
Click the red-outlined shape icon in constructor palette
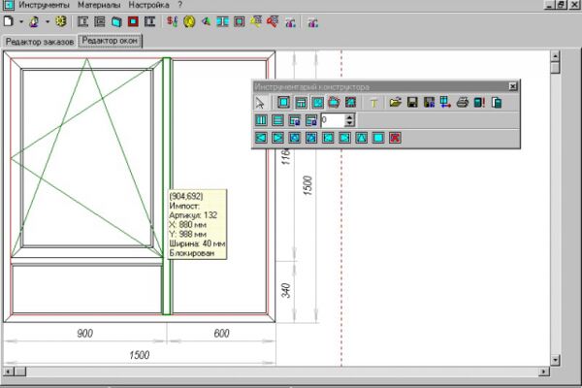point(334,102)
